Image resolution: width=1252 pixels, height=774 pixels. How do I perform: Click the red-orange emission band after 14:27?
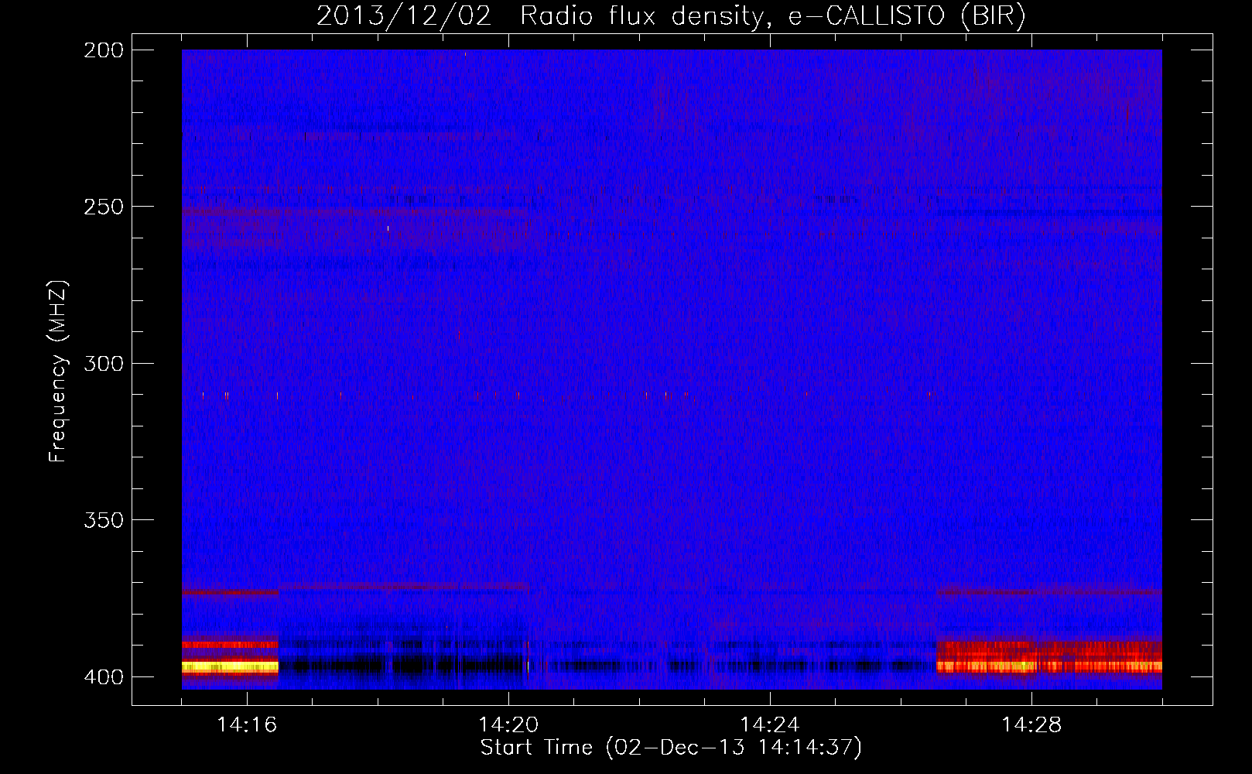coord(1048,656)
